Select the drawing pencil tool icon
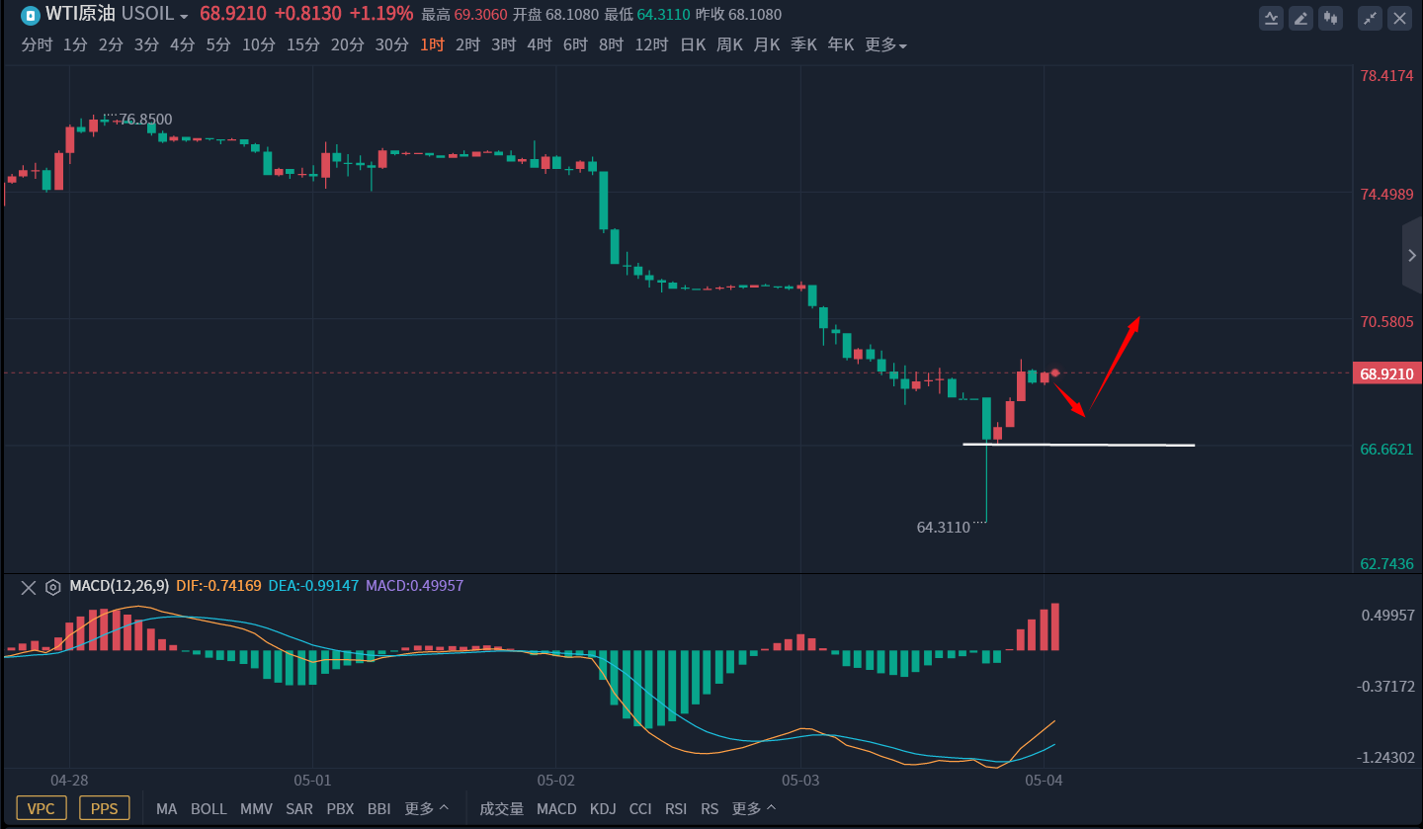 click(x=1301, y=18)
